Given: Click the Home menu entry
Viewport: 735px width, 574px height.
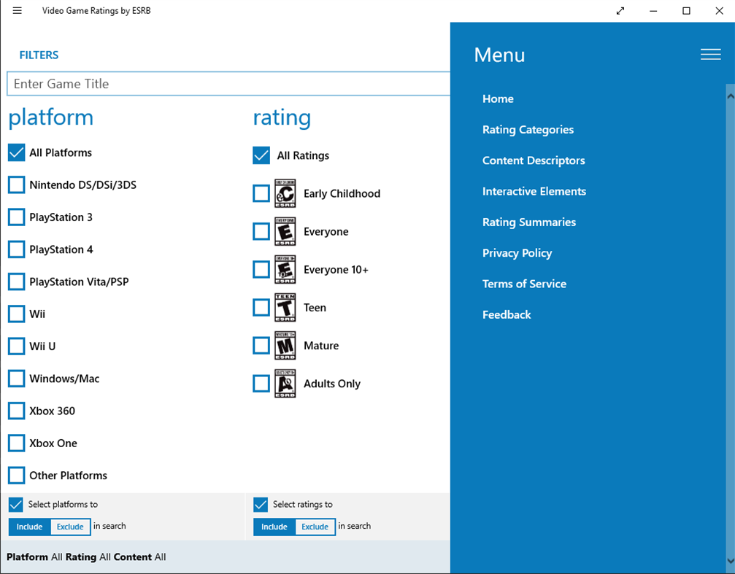Looking at the screenshot, I should click(x=498, y=98).
